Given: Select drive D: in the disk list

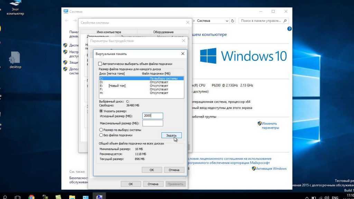Looking at the screenshot, I should click(141, 82).
